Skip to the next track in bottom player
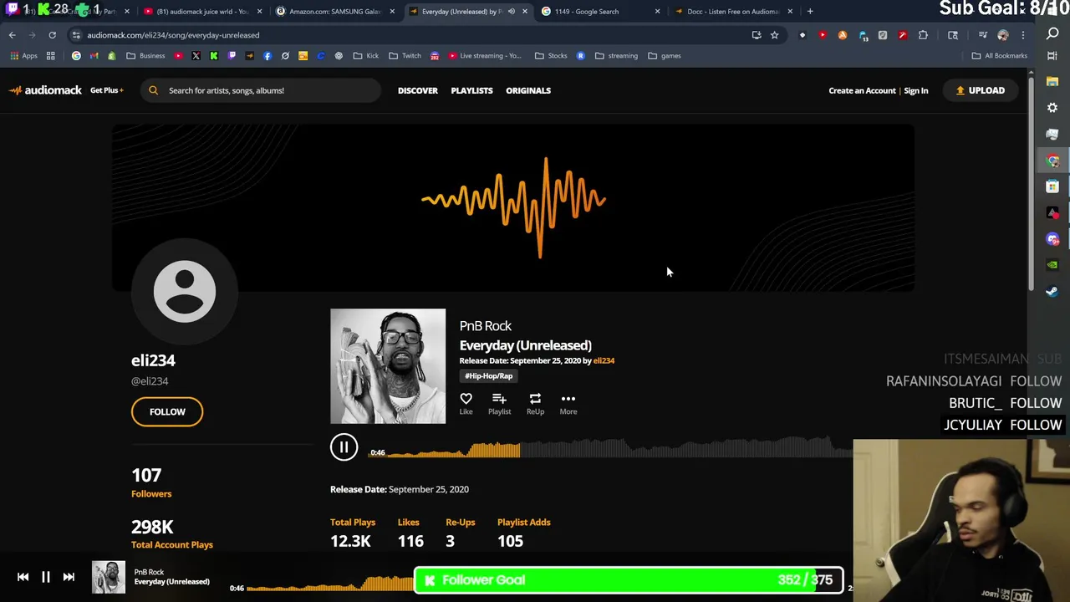 click(x=69, y=577)
